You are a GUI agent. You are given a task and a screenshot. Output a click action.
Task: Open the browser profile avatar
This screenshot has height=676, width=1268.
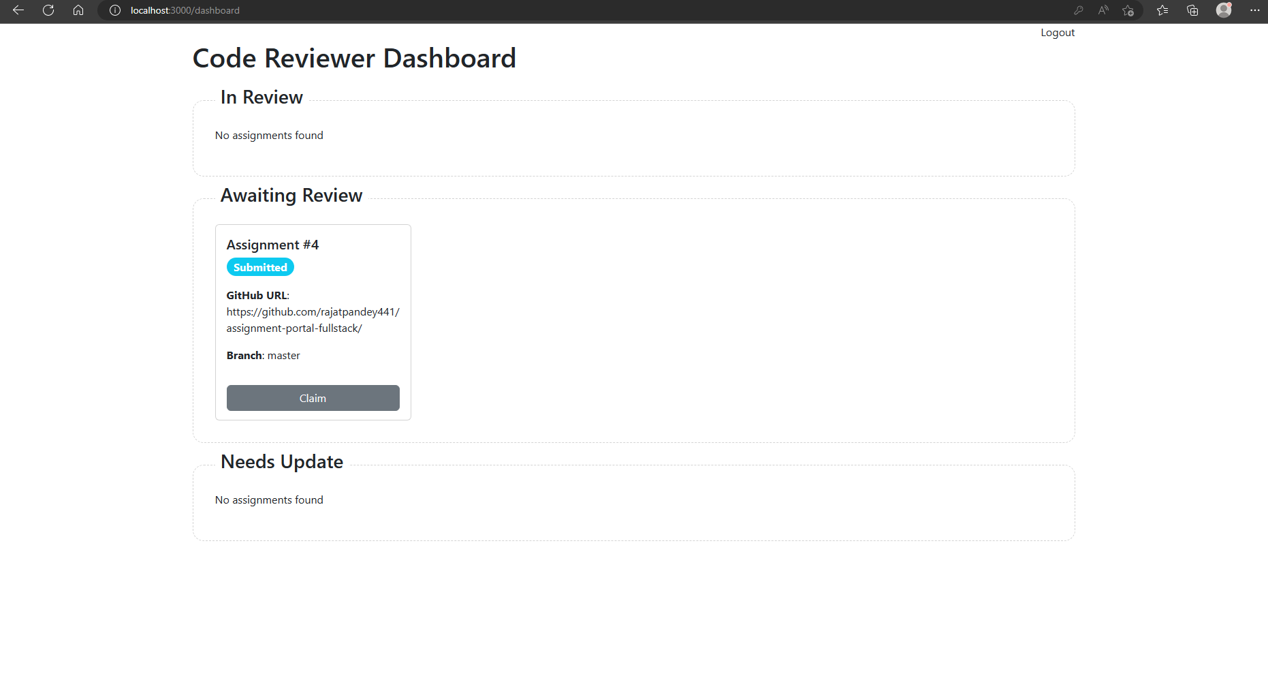pyautogui.click(x=1224, y=10)
